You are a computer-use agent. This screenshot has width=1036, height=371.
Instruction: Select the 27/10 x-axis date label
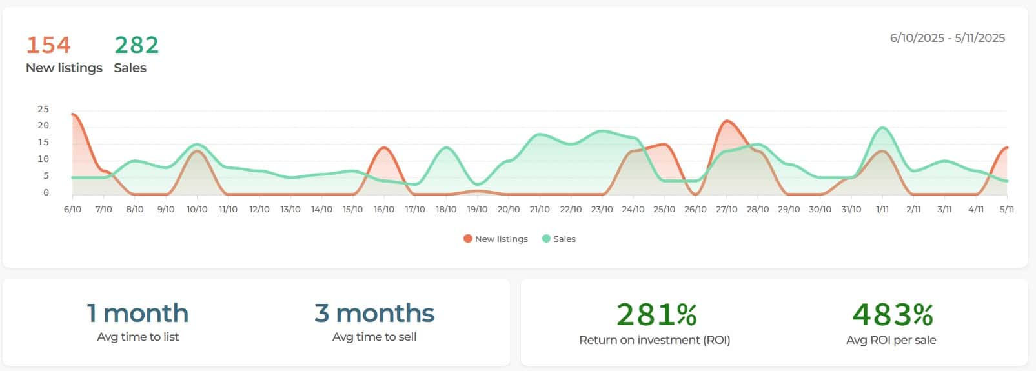(726, 210)
